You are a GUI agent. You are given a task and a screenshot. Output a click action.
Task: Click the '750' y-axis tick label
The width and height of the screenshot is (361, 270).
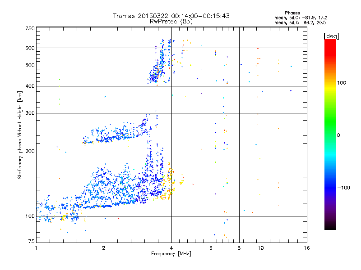[x=30, y=28]
